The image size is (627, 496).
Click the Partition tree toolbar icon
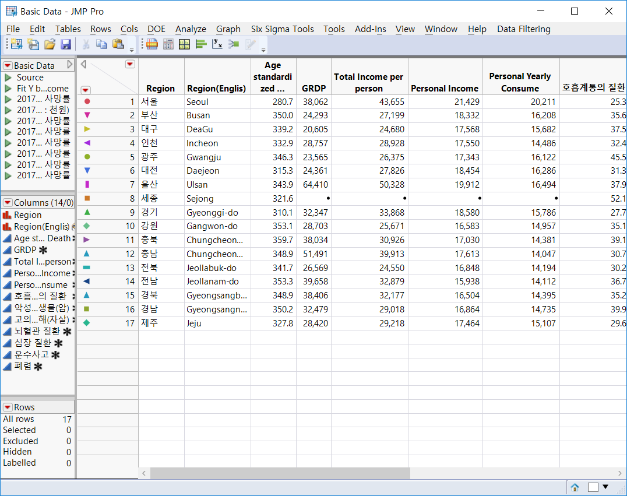pyautogui.click(x=234, y=44)
